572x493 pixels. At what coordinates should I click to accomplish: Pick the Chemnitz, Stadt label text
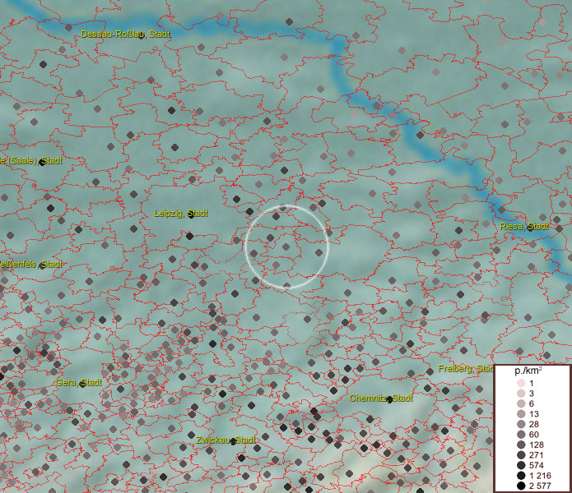tap(380, 398)
